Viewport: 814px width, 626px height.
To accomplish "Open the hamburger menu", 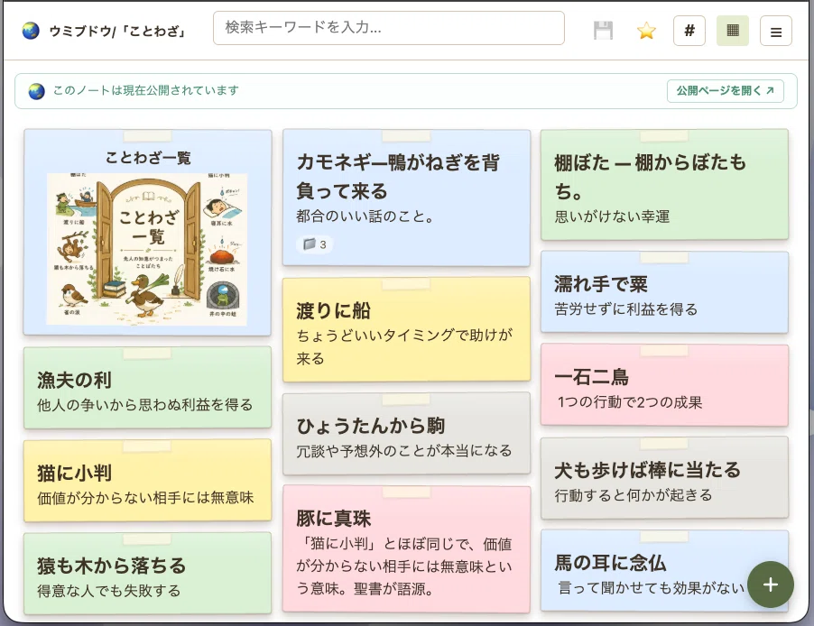I will 775,31.
